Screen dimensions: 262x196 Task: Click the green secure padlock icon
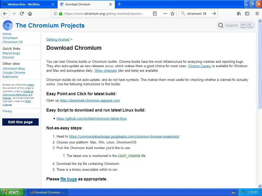tap(61, 14)
